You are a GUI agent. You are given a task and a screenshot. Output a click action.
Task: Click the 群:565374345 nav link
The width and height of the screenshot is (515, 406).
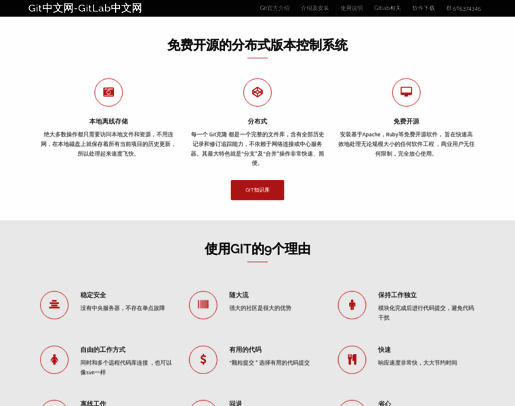pos(464,9)
